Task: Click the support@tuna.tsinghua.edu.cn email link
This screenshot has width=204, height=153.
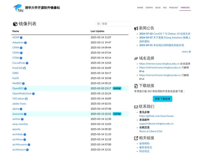Action: [x=156, y=124]
